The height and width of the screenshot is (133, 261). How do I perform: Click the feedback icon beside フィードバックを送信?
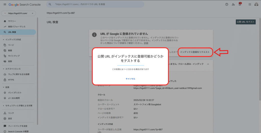pyautogui.click(x=5, y=126)
